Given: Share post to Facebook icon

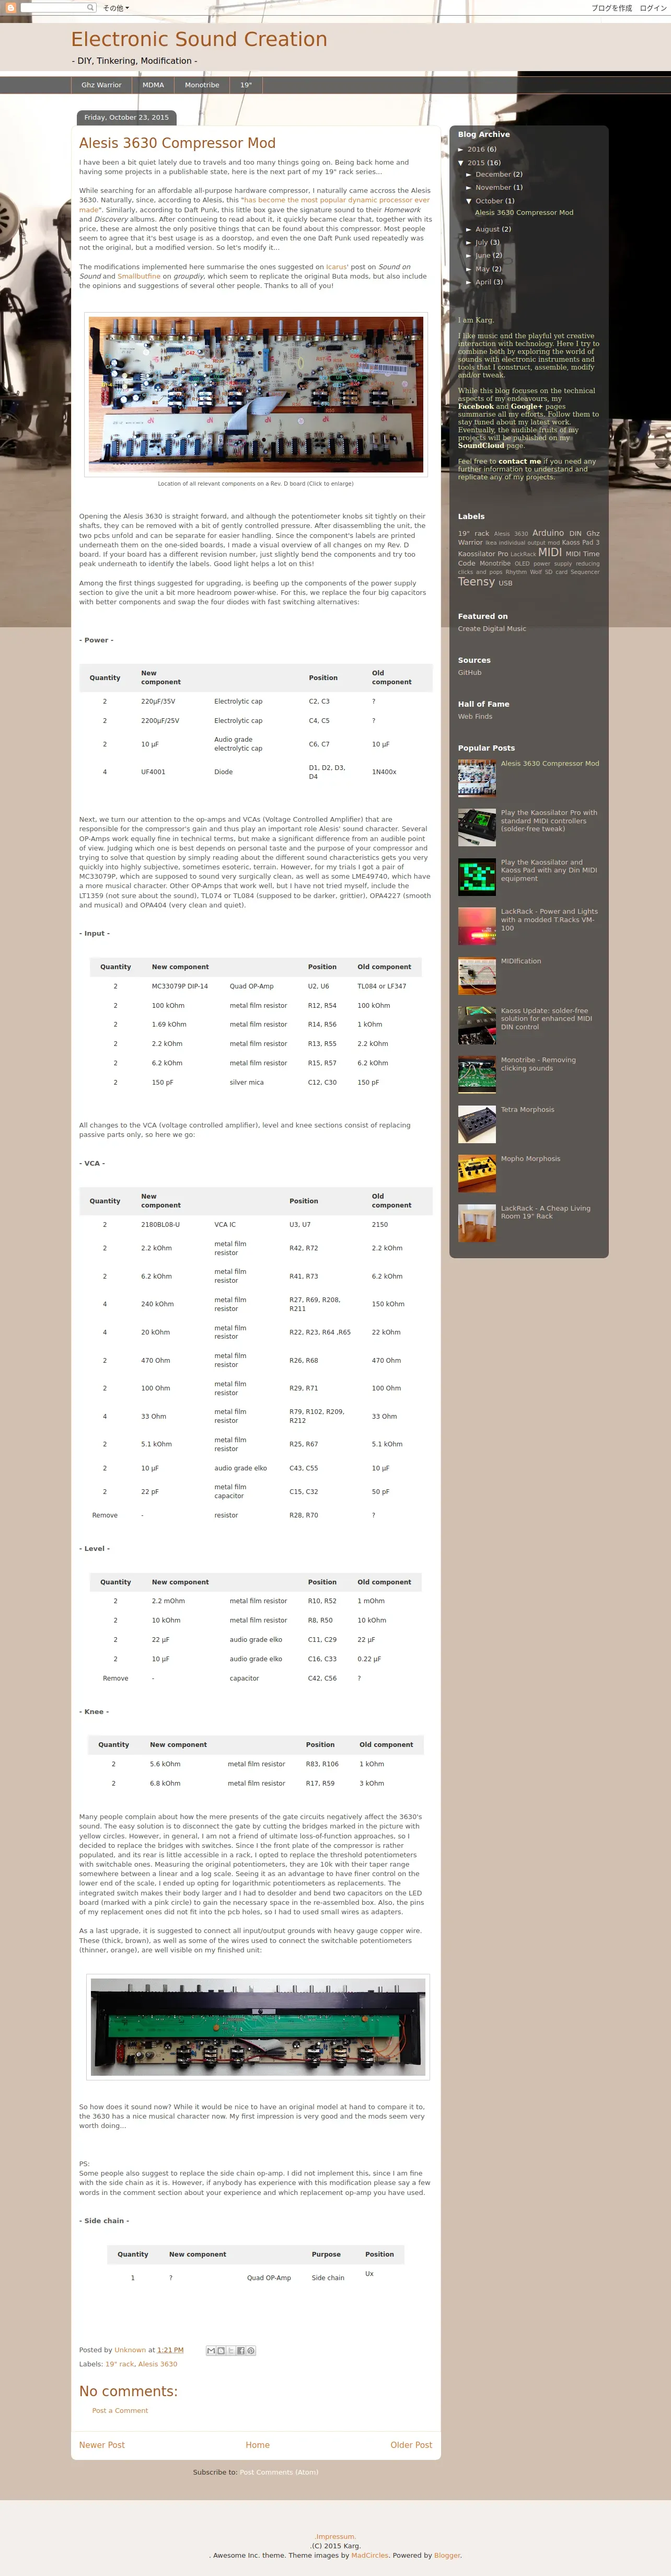Looking at the screenshot, I should pos(241,2350).
